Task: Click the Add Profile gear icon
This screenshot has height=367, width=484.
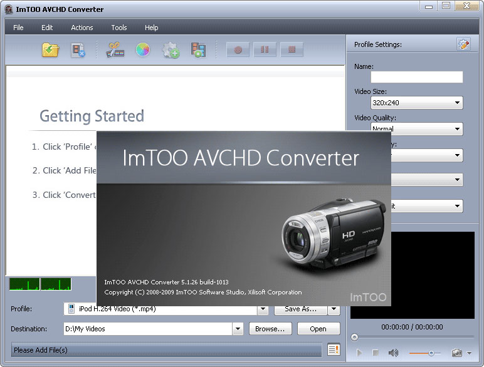Action: point(171,50)
